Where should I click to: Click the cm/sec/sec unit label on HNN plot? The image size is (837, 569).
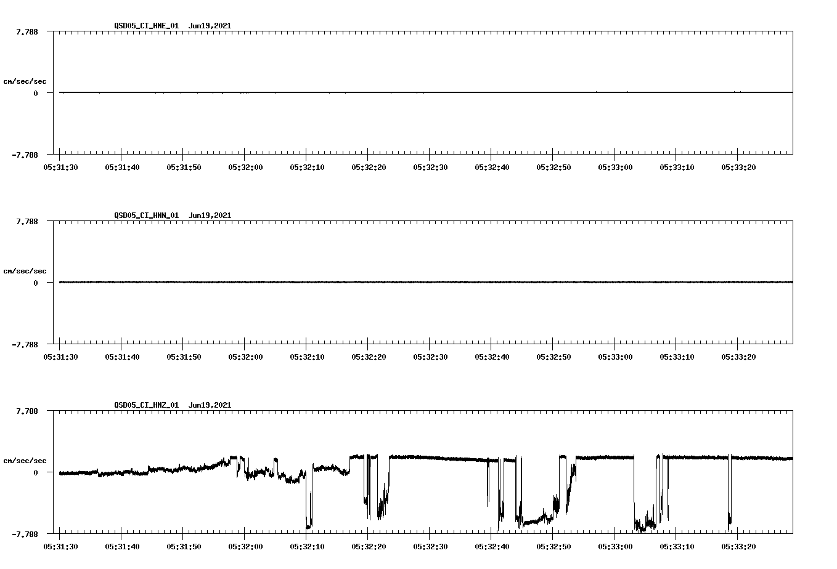[x=25, y=271]
